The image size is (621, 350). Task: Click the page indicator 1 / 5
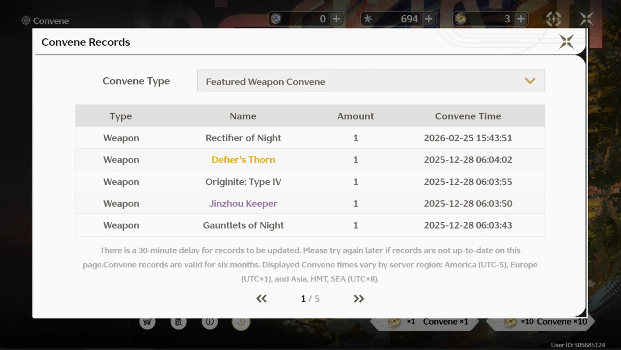point(310,299)
